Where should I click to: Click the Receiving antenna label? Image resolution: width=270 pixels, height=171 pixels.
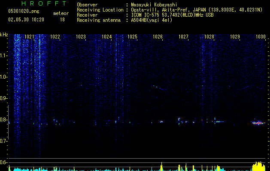point(99,20)
